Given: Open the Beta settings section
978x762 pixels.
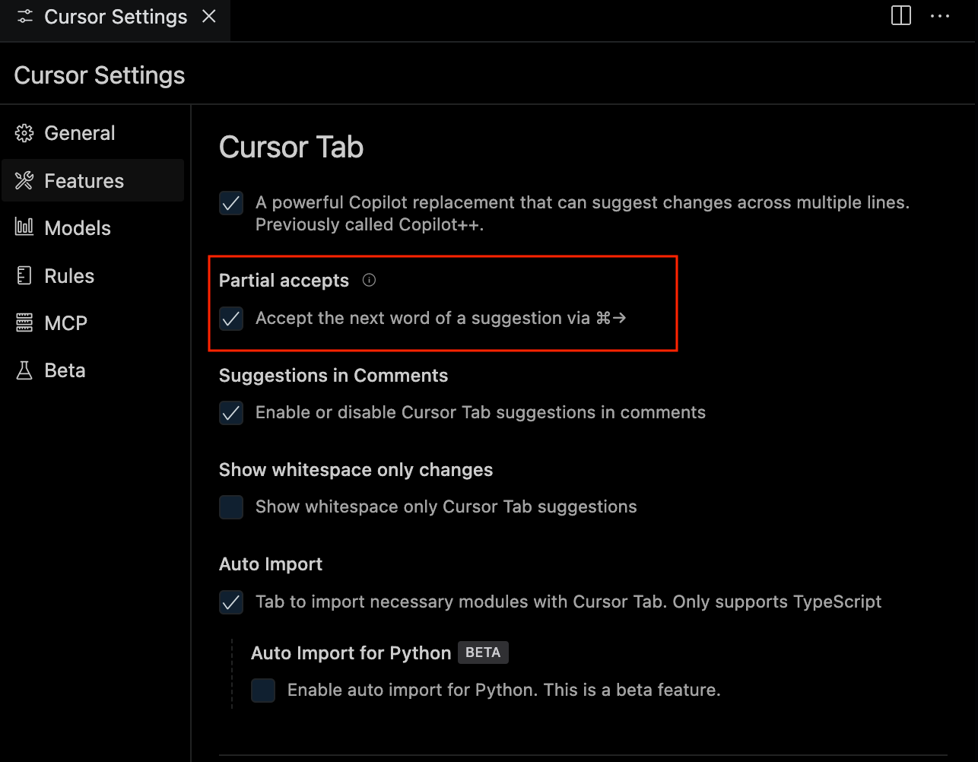Looking at the screenshot, I should pyautogui.click(x=93, y=370).
